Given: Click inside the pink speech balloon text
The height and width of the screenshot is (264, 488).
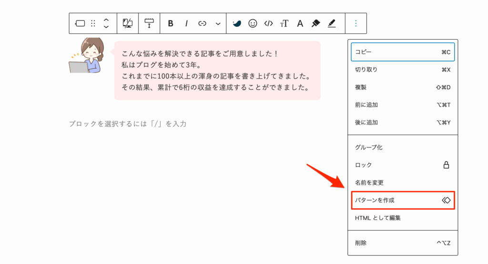Looking at the screenshot, I should (217, 71).
